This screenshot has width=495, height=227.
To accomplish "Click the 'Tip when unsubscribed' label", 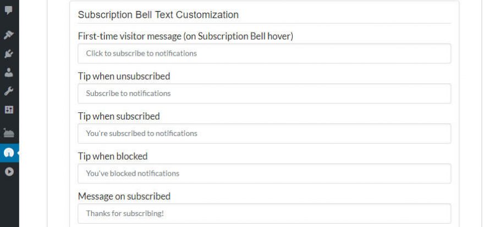I will (124, 76).
